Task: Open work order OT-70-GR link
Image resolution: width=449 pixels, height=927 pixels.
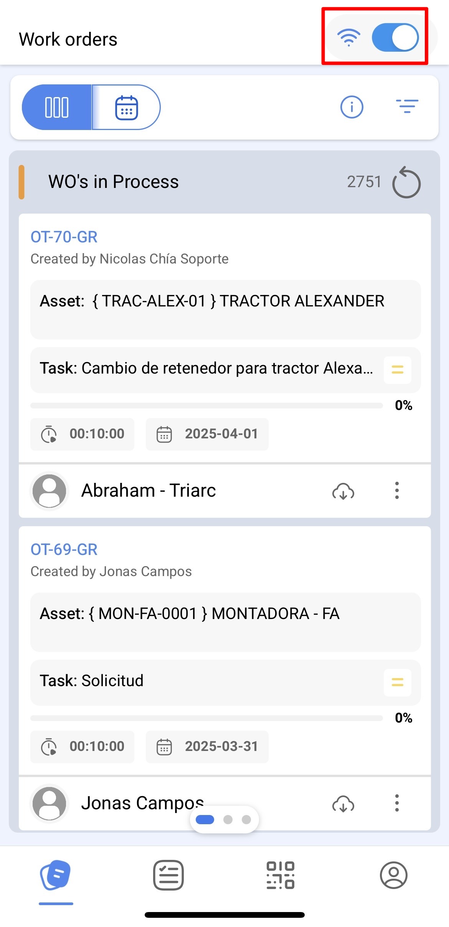Action: tap(64, 237)
